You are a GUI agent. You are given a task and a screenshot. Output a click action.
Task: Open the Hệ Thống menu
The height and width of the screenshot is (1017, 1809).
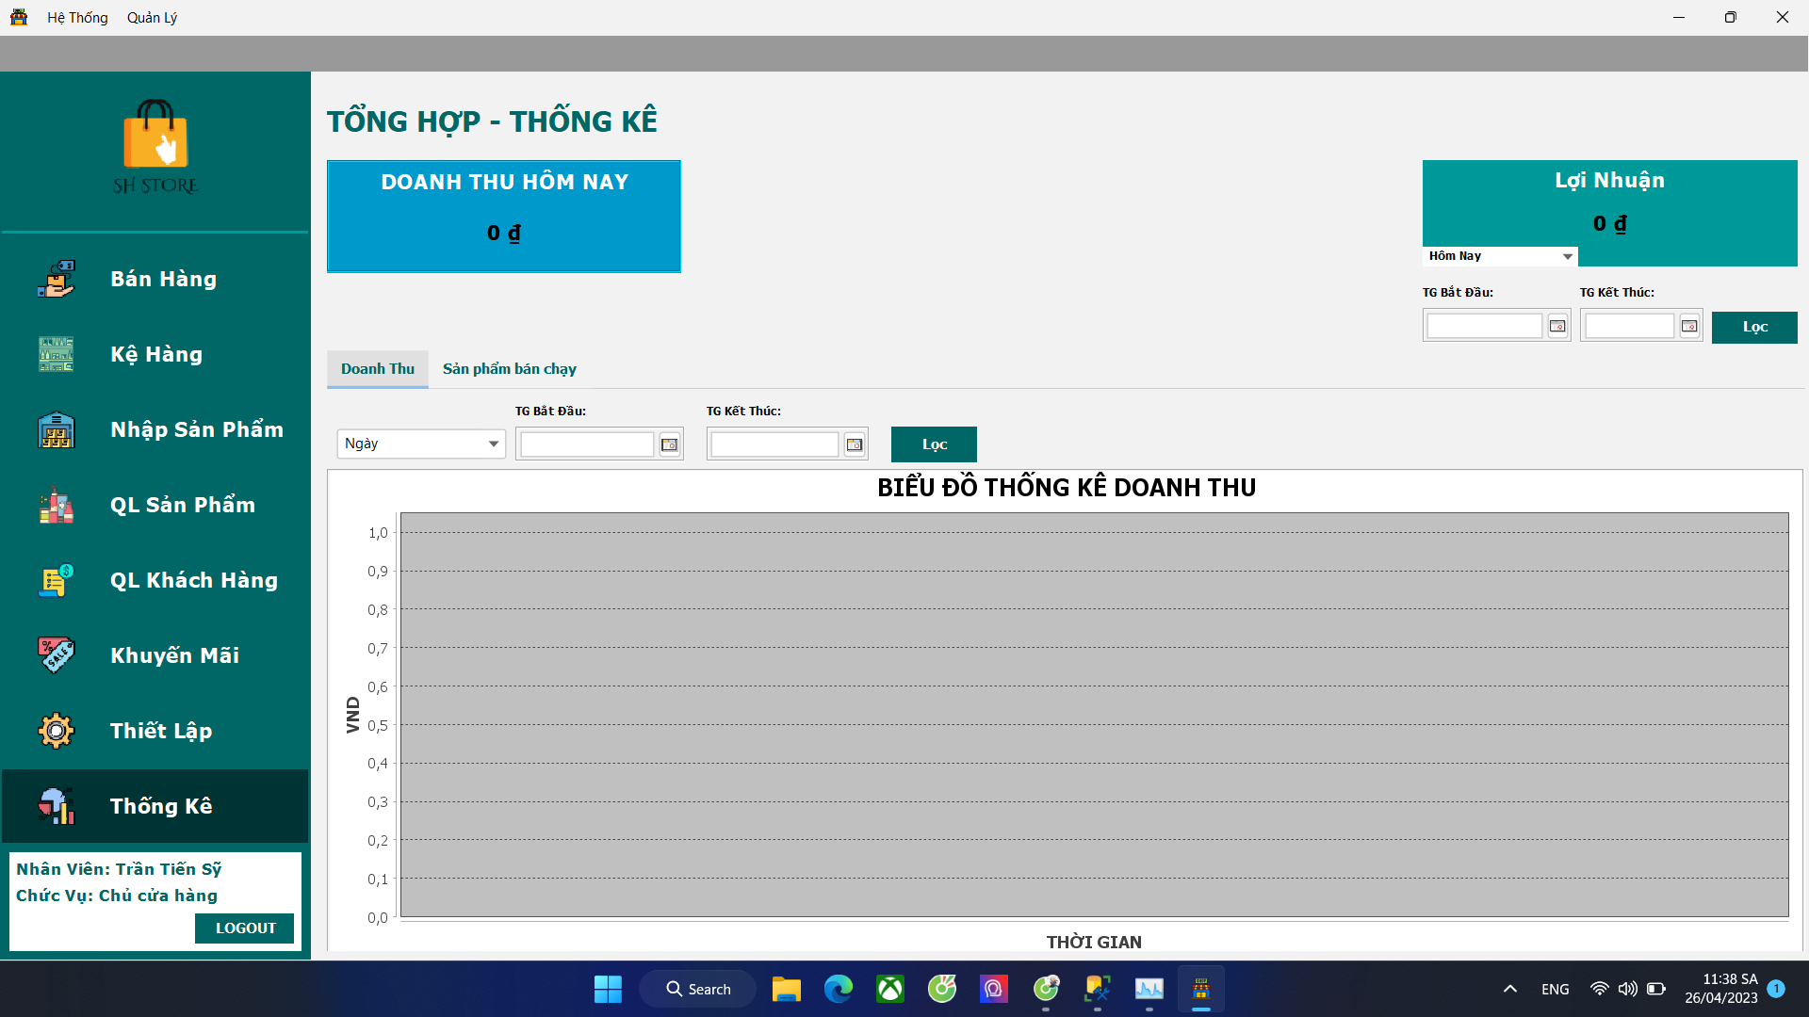(77, 18)
